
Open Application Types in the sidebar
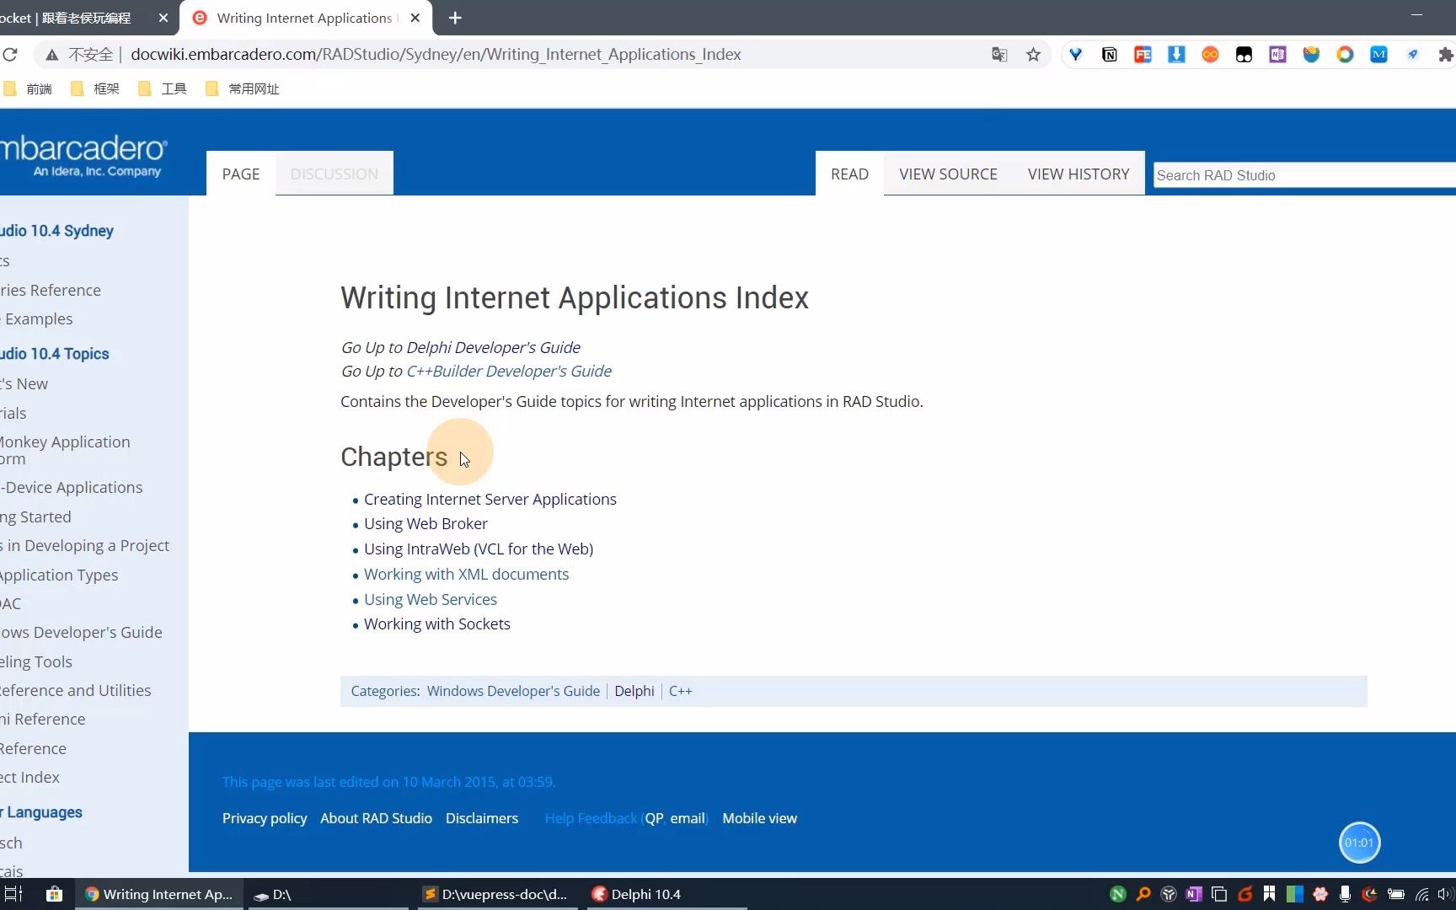(x=59, y=575)
